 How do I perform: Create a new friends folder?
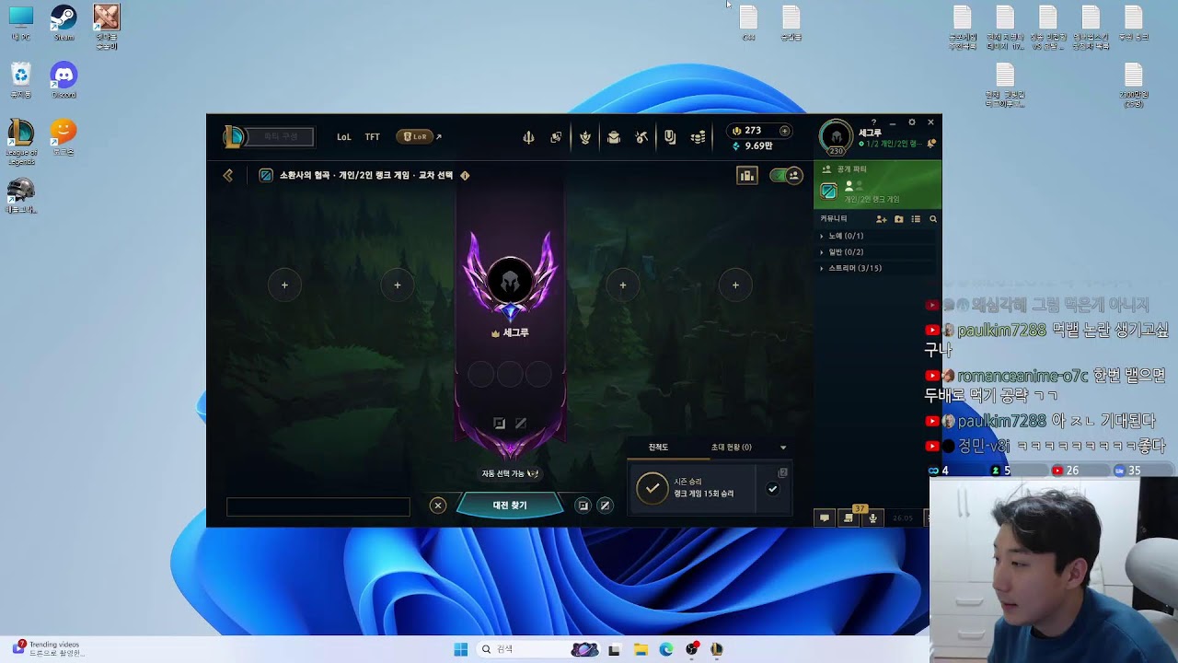click(x=899, y=219)
